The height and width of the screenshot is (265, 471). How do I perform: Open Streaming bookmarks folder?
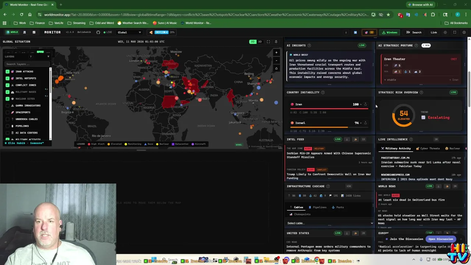[x=76, y=23]
